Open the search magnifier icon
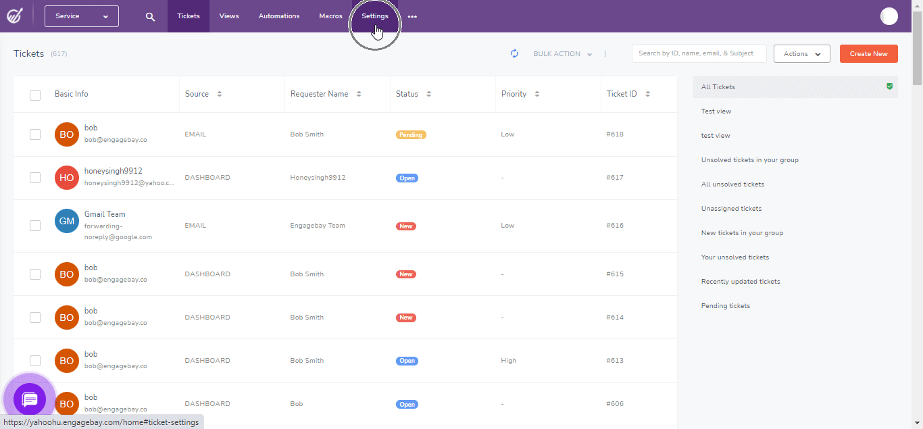This screenshot has height=429, width=923. (150, 17)
